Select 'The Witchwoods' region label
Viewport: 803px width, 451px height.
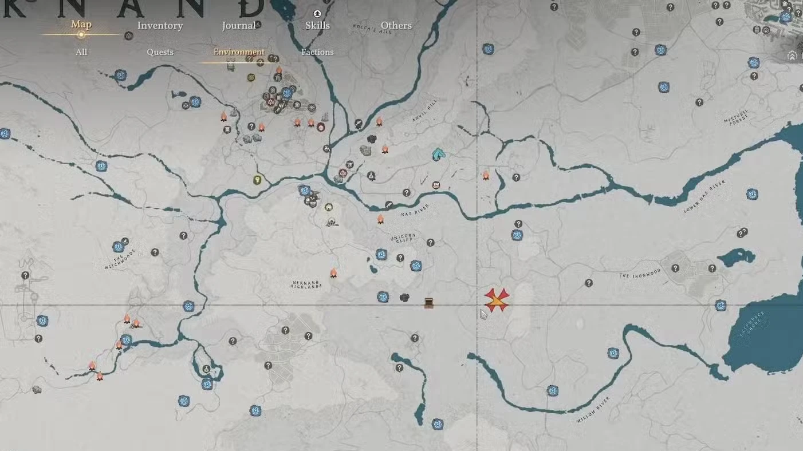click(120, 259)
